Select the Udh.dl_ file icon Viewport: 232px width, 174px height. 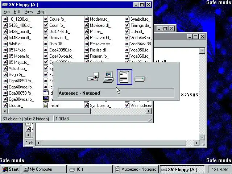point(127,32)
